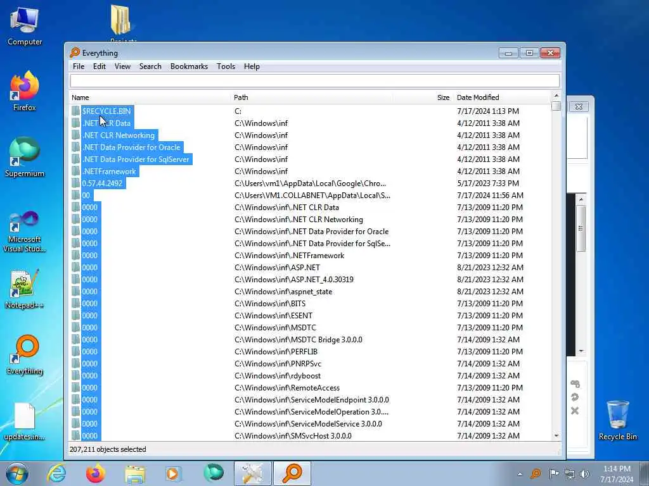Select the folder icon at top of desktop
The width and height of the screenshot is (649, 486).
tap(121, 21)
